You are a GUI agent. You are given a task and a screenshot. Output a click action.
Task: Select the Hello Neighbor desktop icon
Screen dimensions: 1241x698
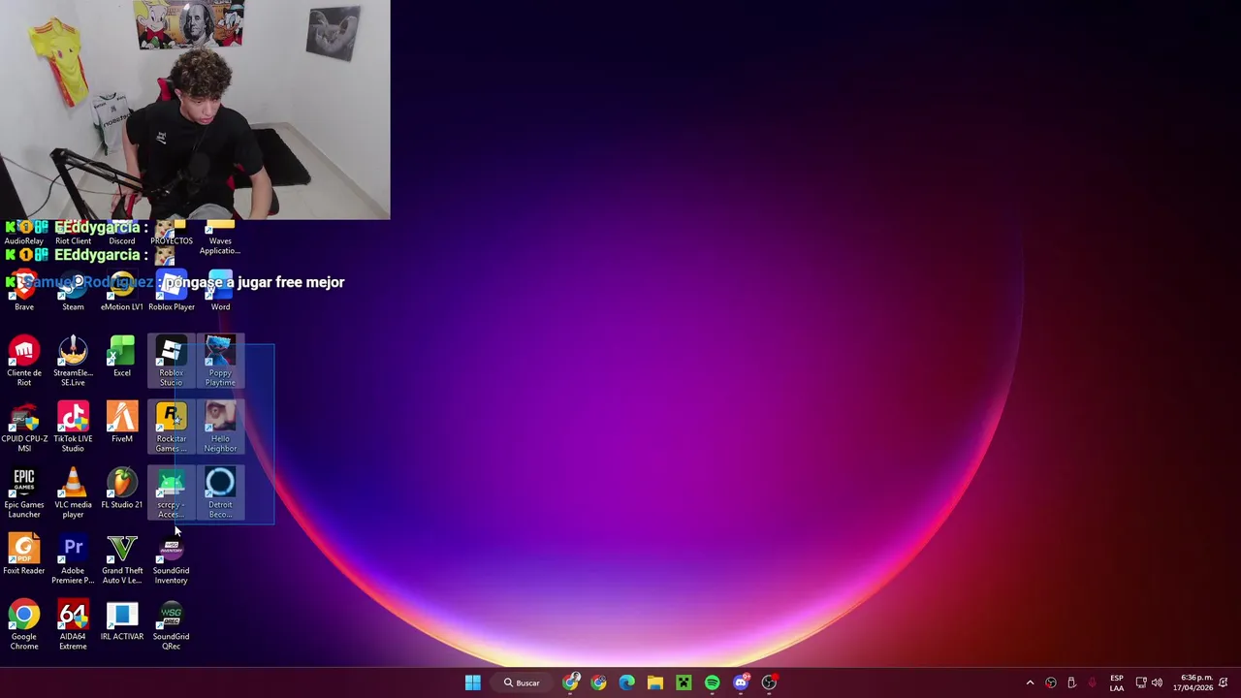220,427
